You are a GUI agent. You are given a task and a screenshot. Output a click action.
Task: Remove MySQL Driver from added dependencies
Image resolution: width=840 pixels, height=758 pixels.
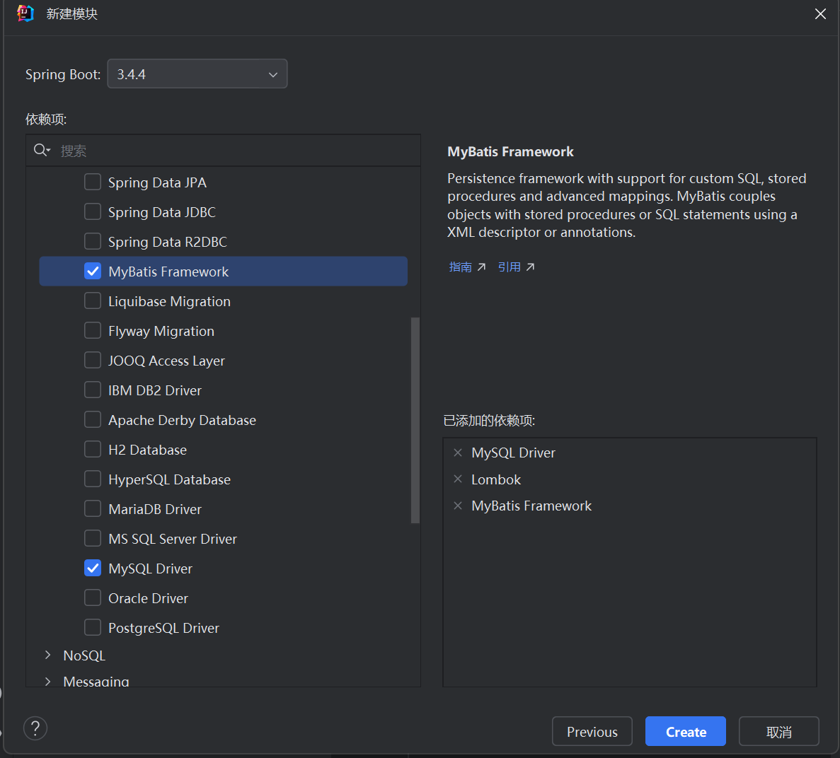[458, 453]
